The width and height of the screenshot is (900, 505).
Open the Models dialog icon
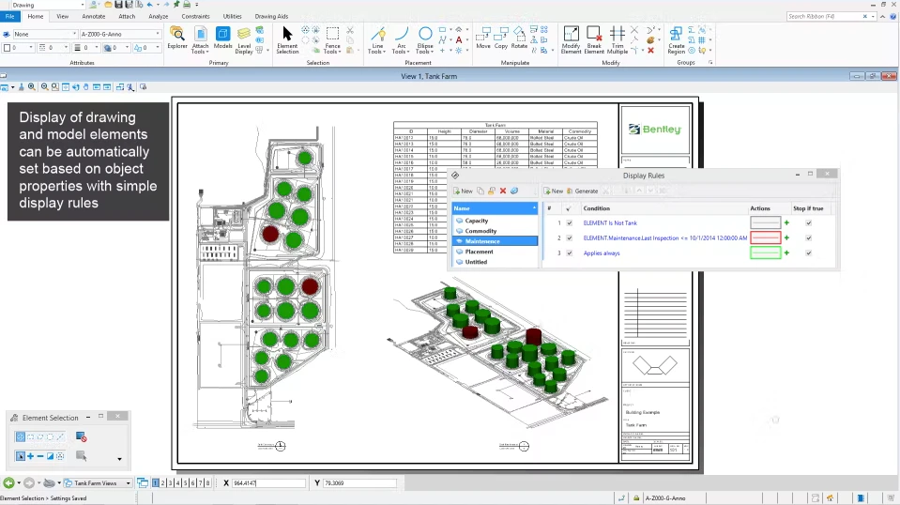[222, 38]
